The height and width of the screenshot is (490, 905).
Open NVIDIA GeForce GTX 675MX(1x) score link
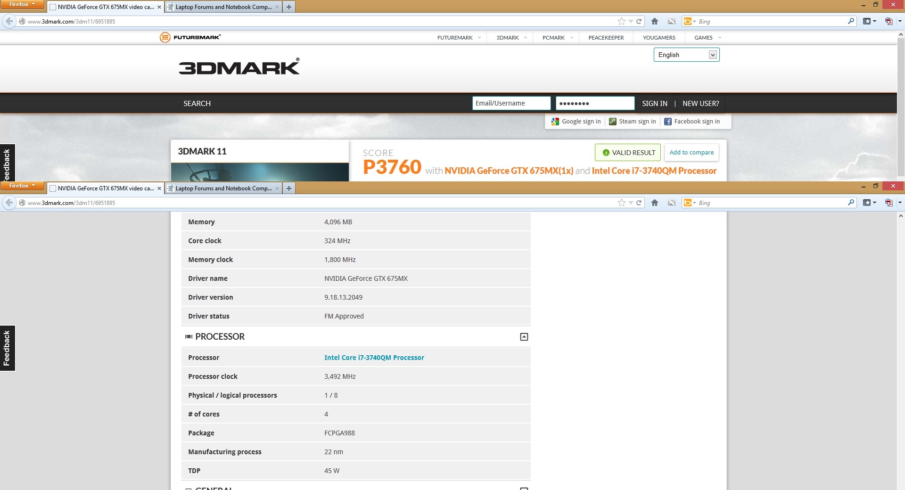coord(509,171)
